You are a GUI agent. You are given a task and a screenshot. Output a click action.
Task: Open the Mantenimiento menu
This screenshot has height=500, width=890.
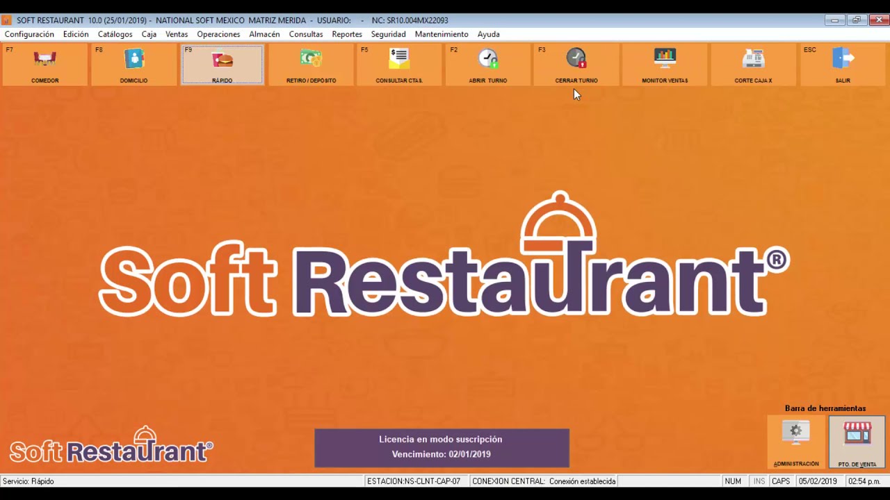coord(442,34)
